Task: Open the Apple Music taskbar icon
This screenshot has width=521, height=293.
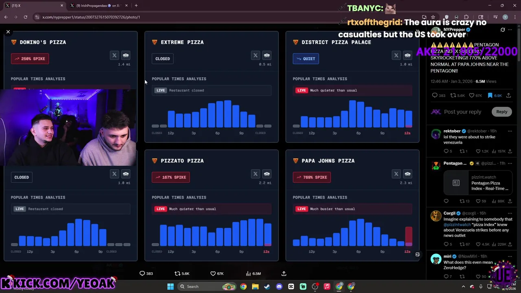Action: [327, 286]
